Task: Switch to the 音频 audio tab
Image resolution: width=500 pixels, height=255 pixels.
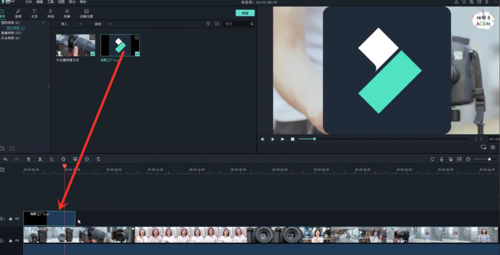Action: 18,12
